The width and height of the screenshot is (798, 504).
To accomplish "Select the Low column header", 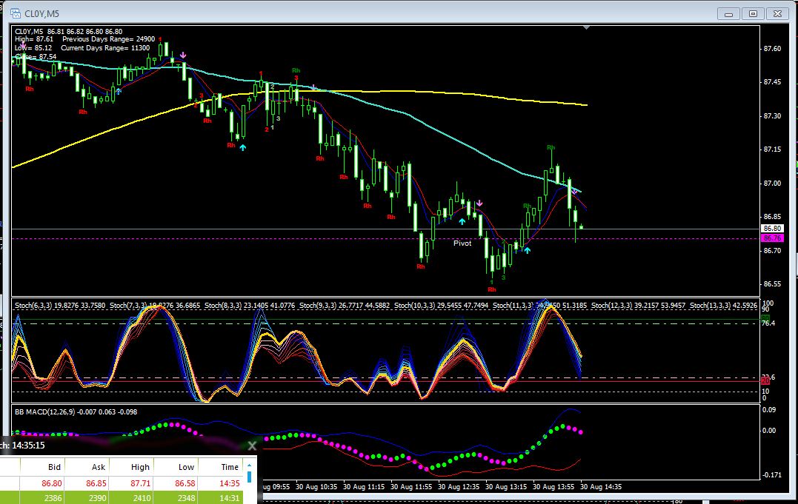I will pyautogui.click(x=186, y=467).
